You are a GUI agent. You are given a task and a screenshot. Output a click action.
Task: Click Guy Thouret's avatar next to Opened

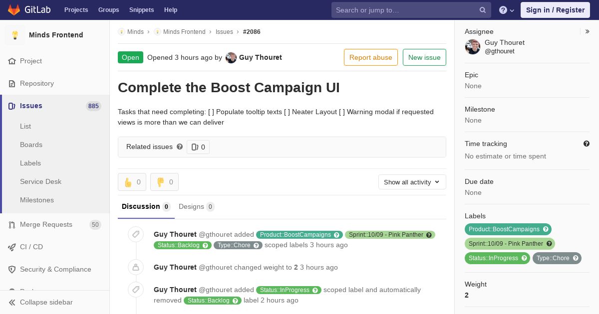point(231,57)
